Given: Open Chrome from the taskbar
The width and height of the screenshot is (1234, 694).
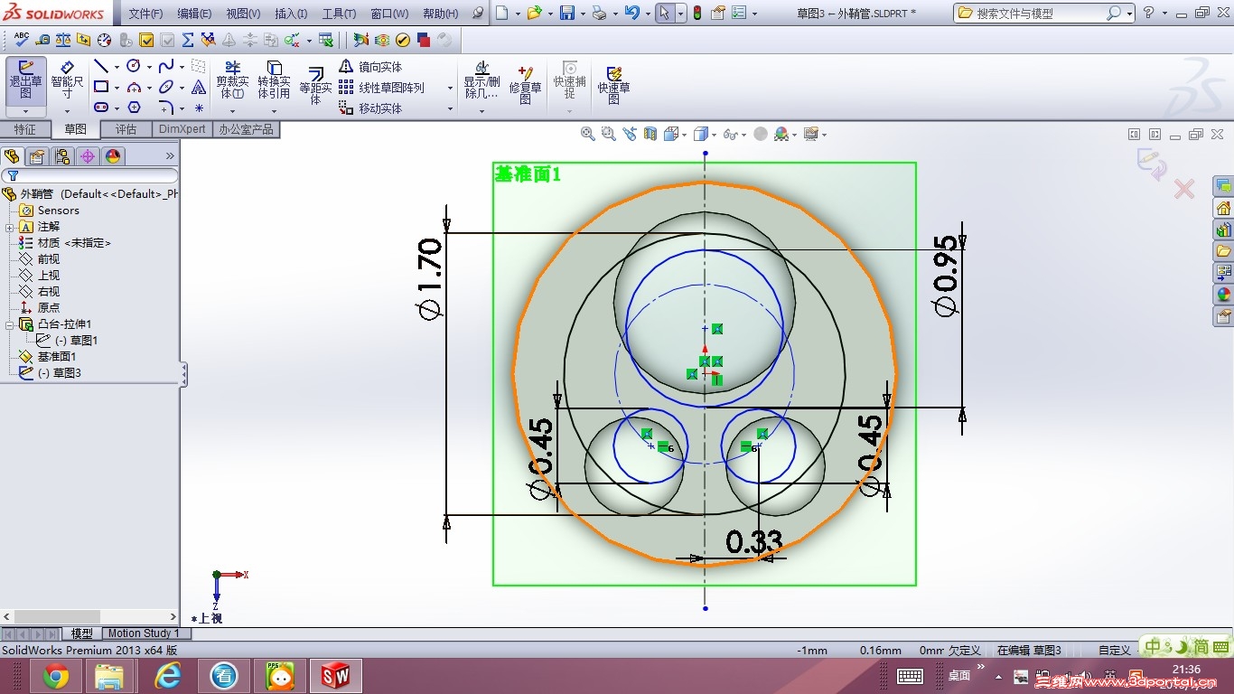Looking at the screenshot, I should pos(56,675).
